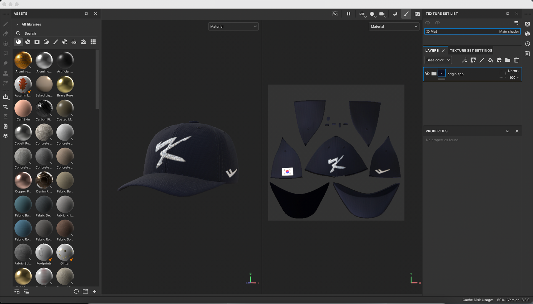
Task: Open Log icon on right dock
Action: [527, 53]
